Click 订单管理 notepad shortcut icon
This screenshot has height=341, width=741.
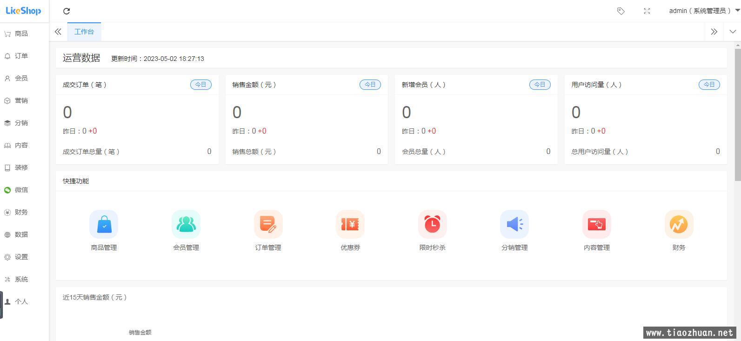point(268,224)
